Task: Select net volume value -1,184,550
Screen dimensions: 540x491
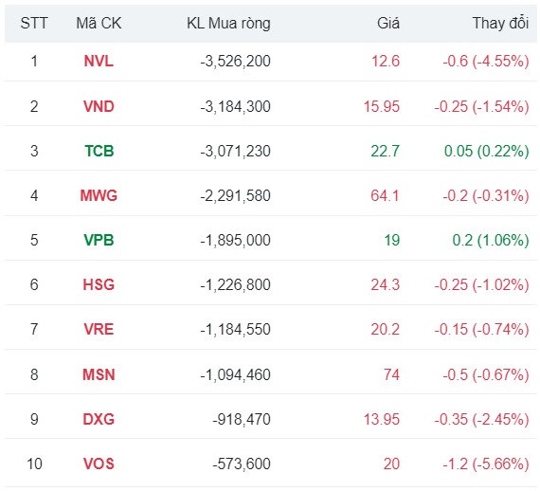Action: point(236,330)
